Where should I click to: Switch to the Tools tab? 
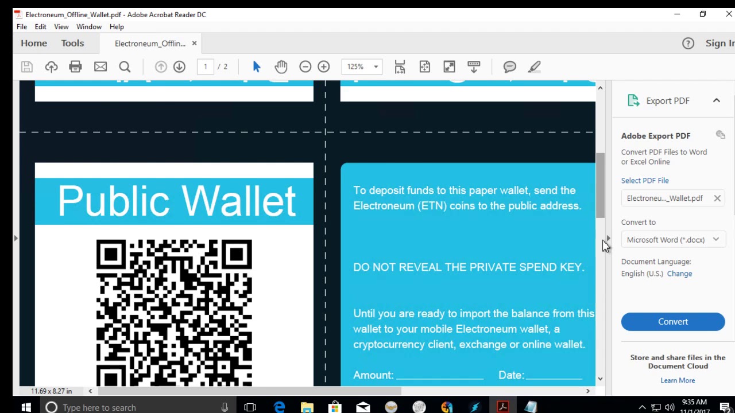click(x=72, y=43)
